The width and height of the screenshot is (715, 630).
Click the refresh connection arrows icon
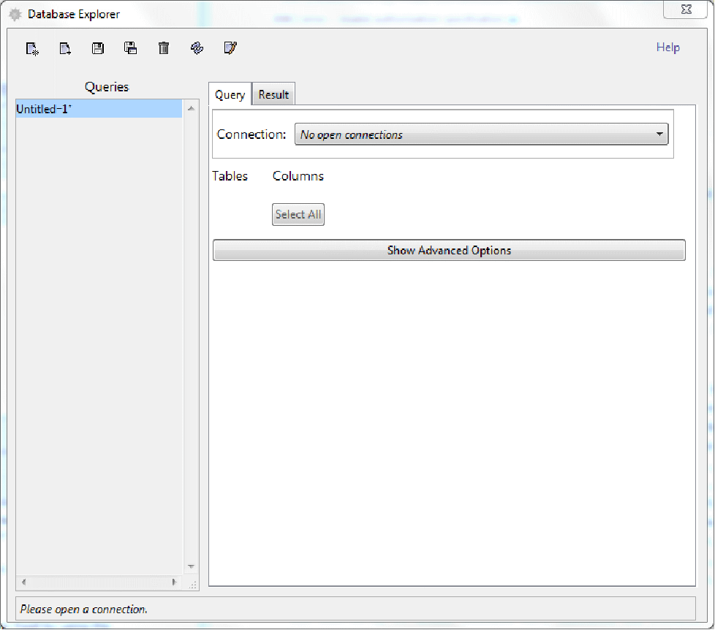(x=197, y=49)
